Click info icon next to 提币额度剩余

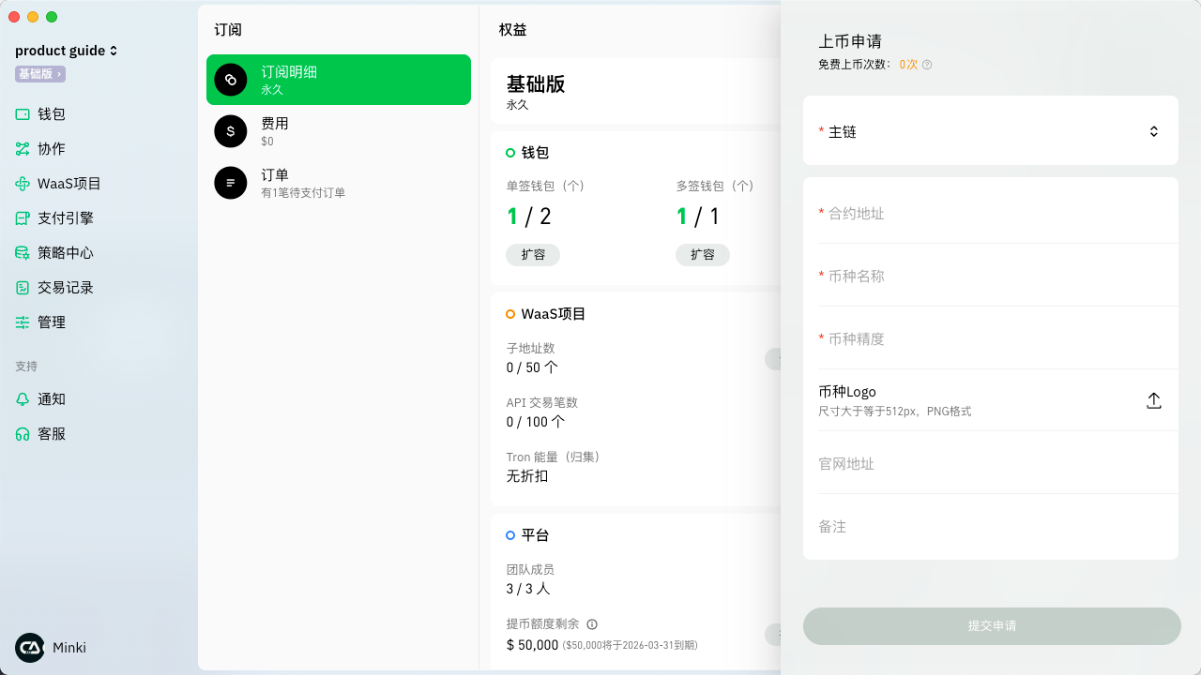click(x=592, y=624)
